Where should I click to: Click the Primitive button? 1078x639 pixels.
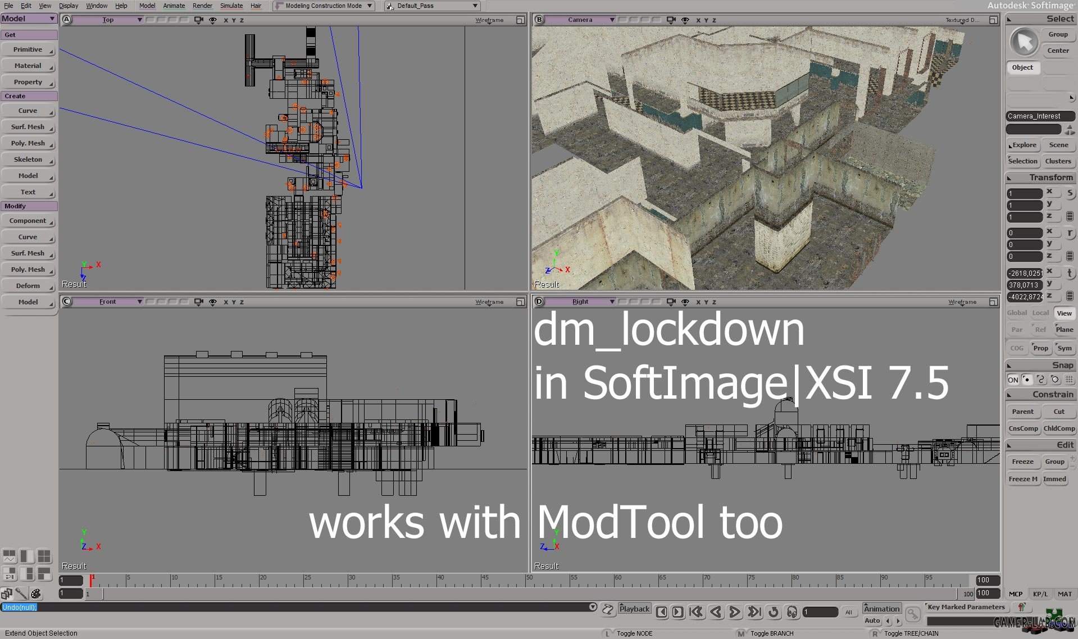(x=28, y=49)
